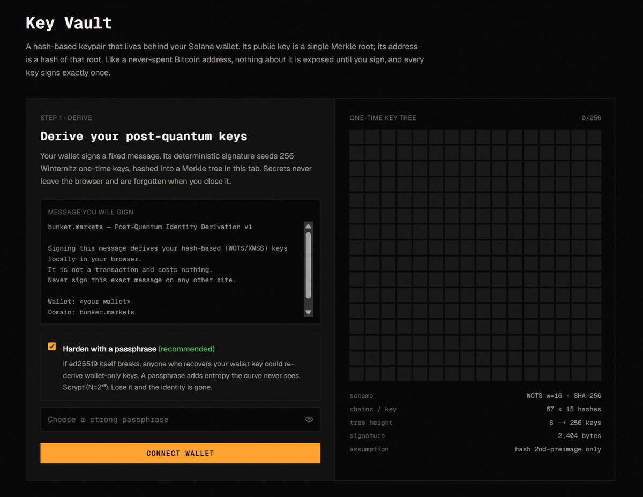Reveal passphrase with the eye icon
Screen dimensions: 643x497
click(x=309, y=419)
